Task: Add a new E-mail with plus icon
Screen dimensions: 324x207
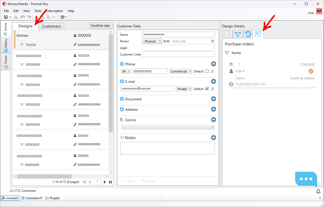Action: (122, 82)
